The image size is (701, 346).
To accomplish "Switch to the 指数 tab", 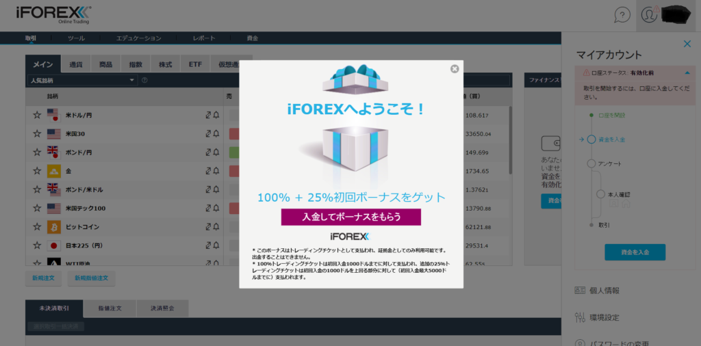I will pyautogui.click(x=136, y=64).
